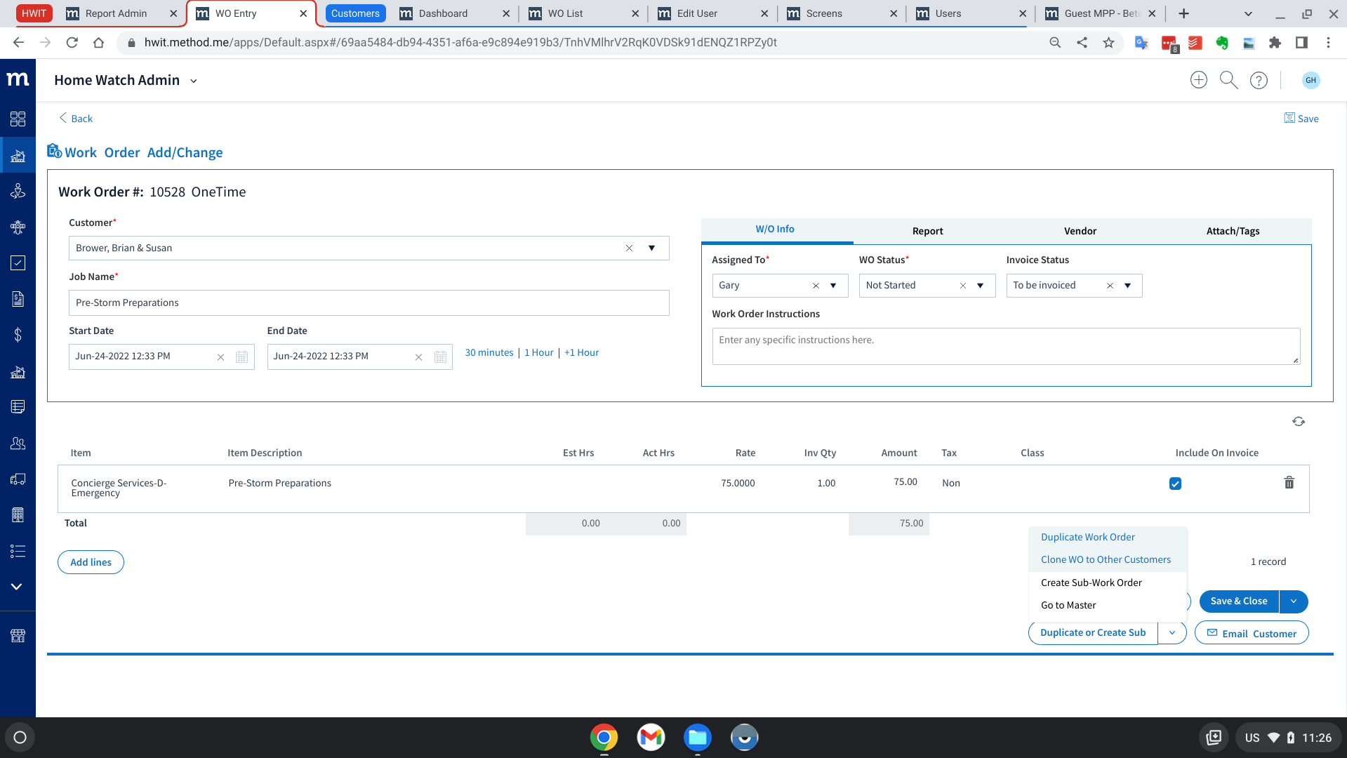The height and width of the screenshot is (758, 1347).
Task: Open Gmail from the shelf
Action: (651, 737)
